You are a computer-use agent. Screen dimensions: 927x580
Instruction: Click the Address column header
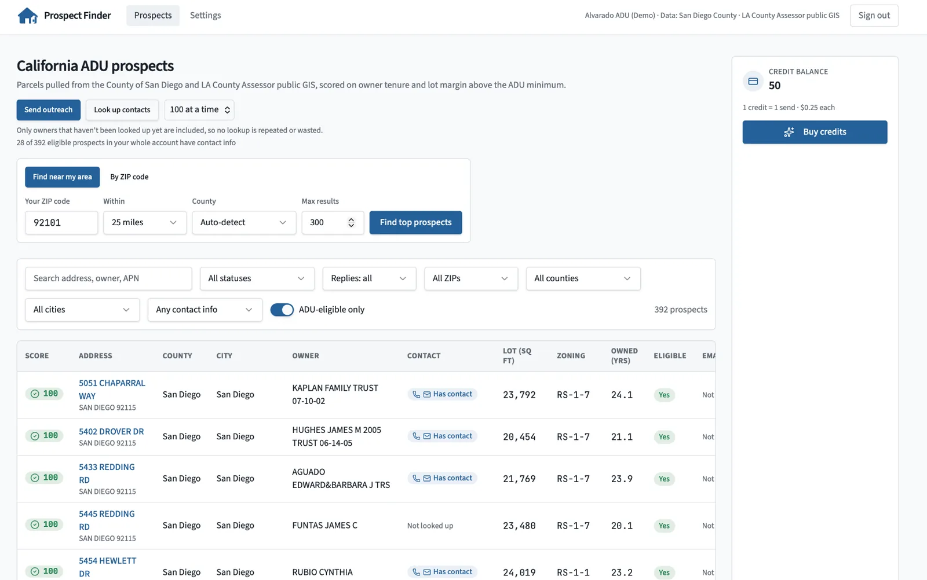click(x=96, y=356)
